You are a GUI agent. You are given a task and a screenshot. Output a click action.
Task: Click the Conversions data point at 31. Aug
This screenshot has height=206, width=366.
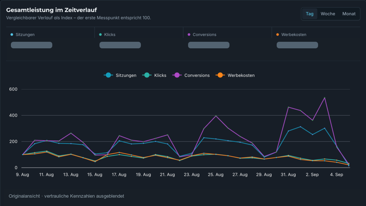coord(288,107)
